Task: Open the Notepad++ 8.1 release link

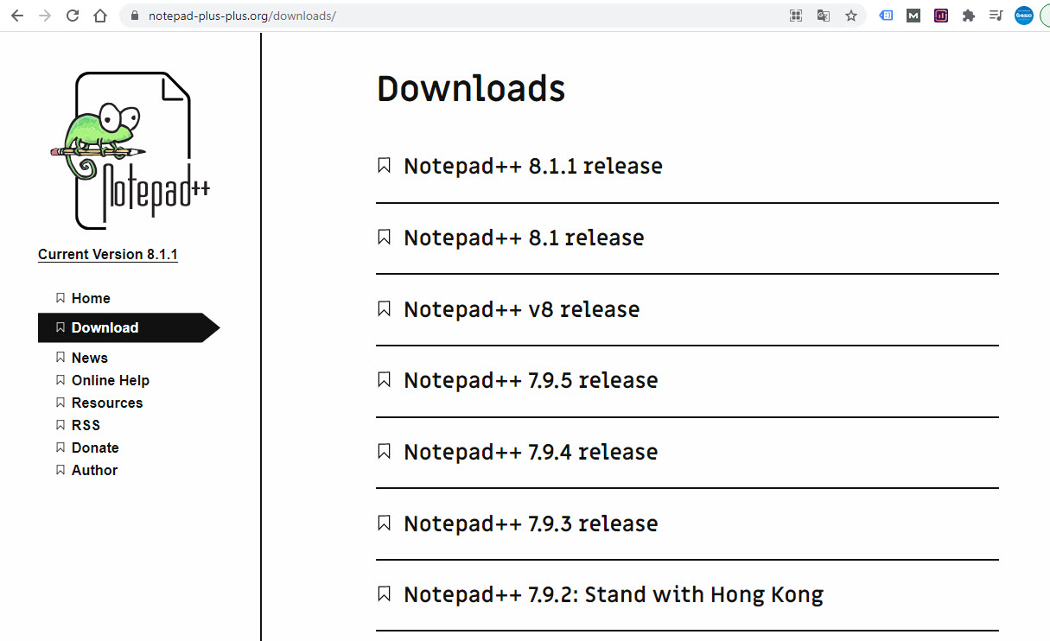Action: 524,238
